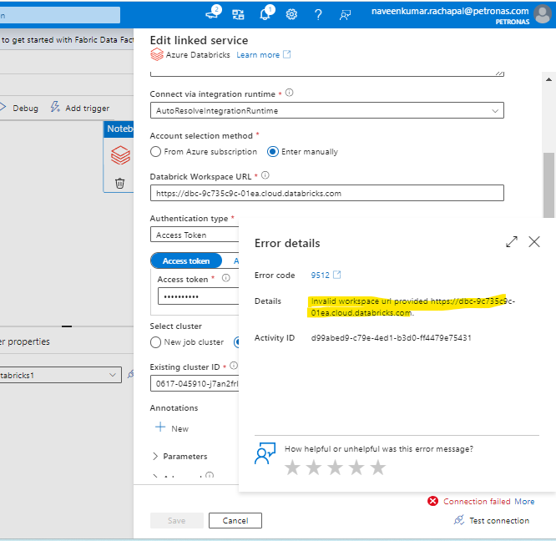Click the disabled Save button
This screenshot has height=541, width=556.
(x=177, y=520)
